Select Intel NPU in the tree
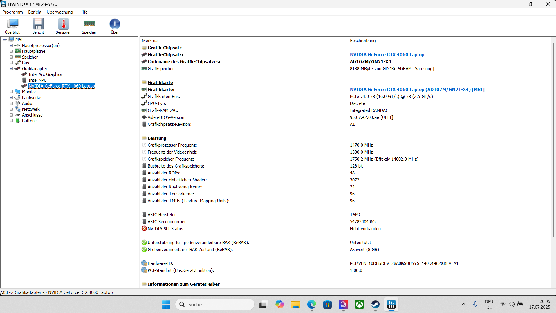Viewport: 556px width, 313px height. (37, 80)
